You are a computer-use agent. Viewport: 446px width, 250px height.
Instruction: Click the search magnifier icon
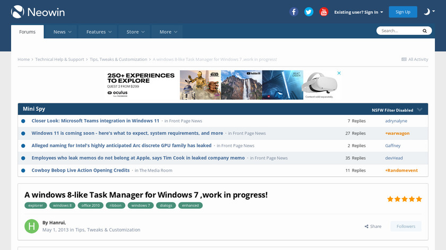pyautogui.click(x=425, y=31)
